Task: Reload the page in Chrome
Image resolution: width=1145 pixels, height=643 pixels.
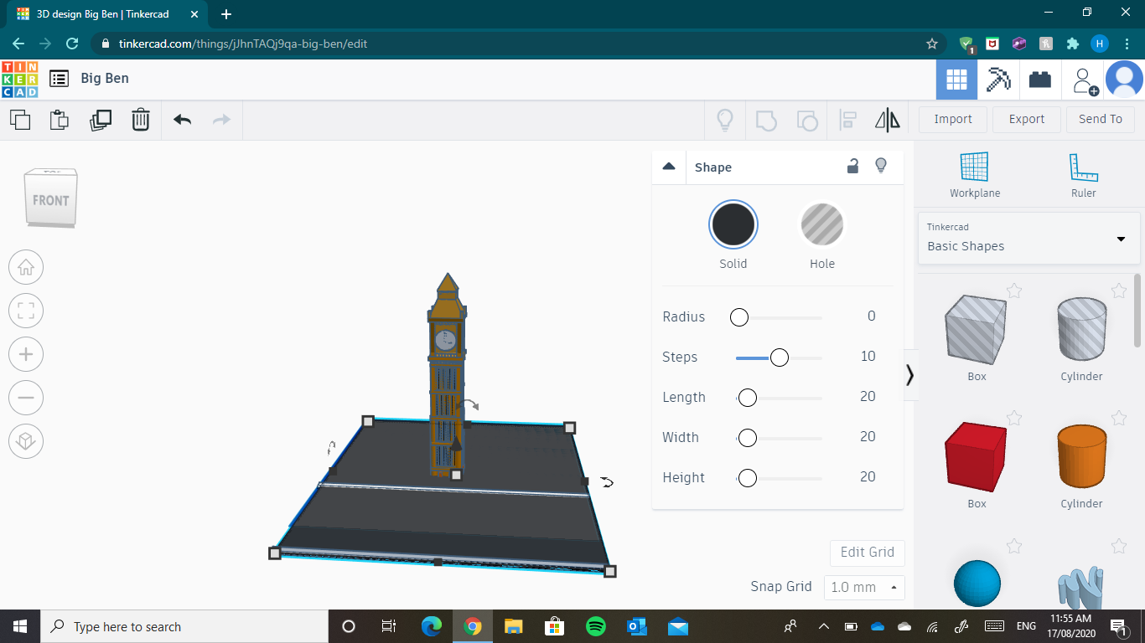Action: point(72,44)
